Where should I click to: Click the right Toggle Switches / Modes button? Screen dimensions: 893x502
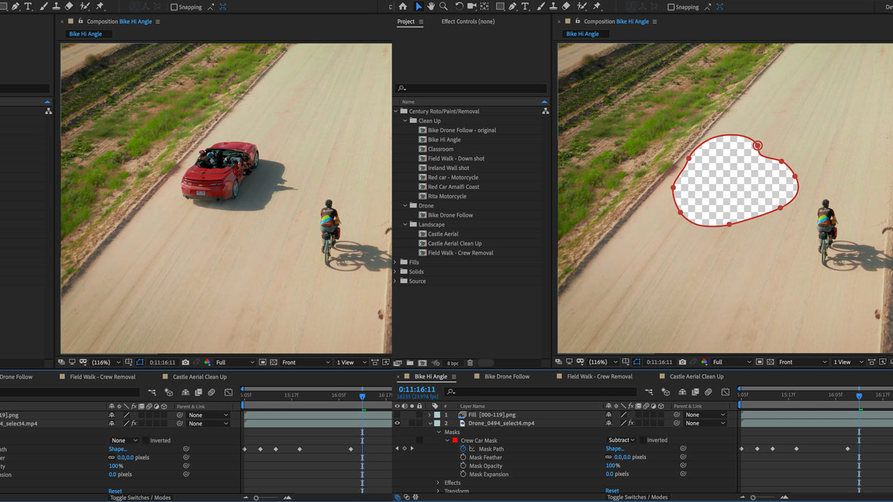tap(637, 497)
